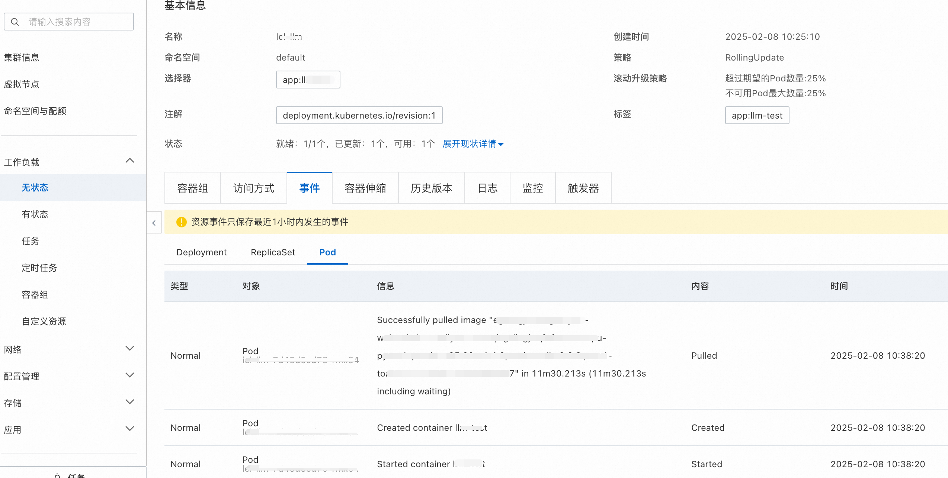948x478 pixels.
Task: Open 集群信息 in sidebar
Action: (x=22, y=58)
